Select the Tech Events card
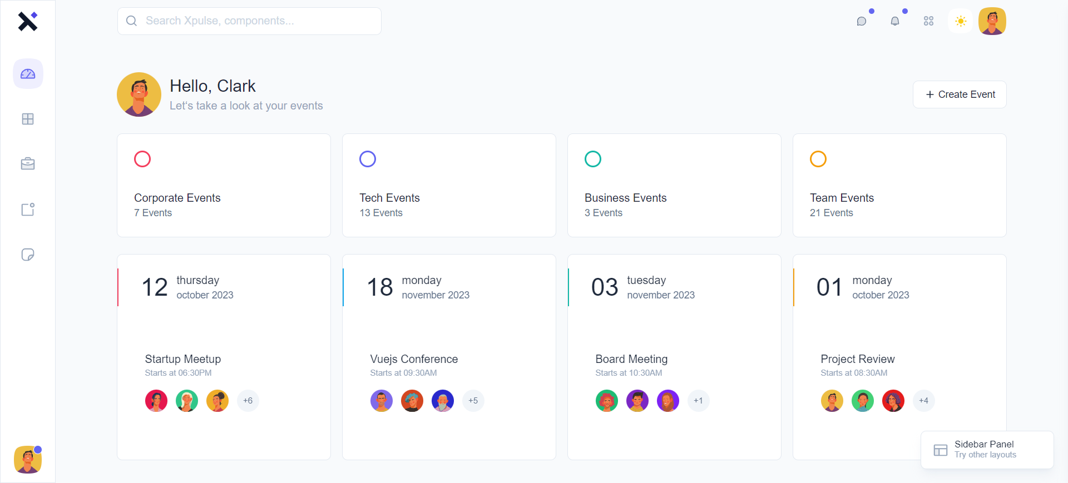This screenshot has height=483, width=1068. [x=449, y=185]
